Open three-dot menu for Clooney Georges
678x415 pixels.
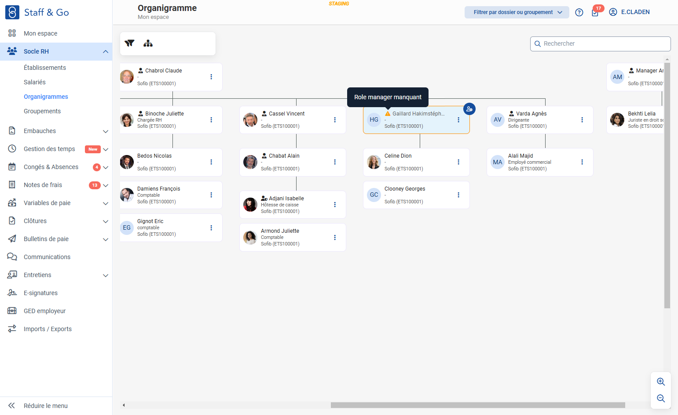(x=458, y=195)
